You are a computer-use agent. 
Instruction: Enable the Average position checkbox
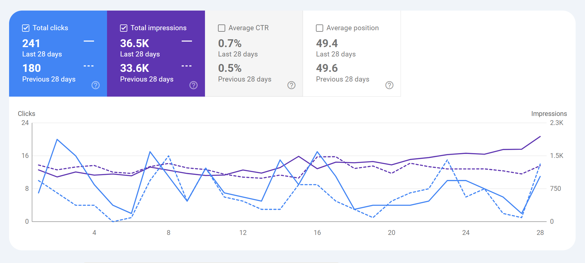320,28
